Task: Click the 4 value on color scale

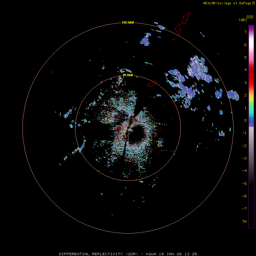Action: click(245, 70)
